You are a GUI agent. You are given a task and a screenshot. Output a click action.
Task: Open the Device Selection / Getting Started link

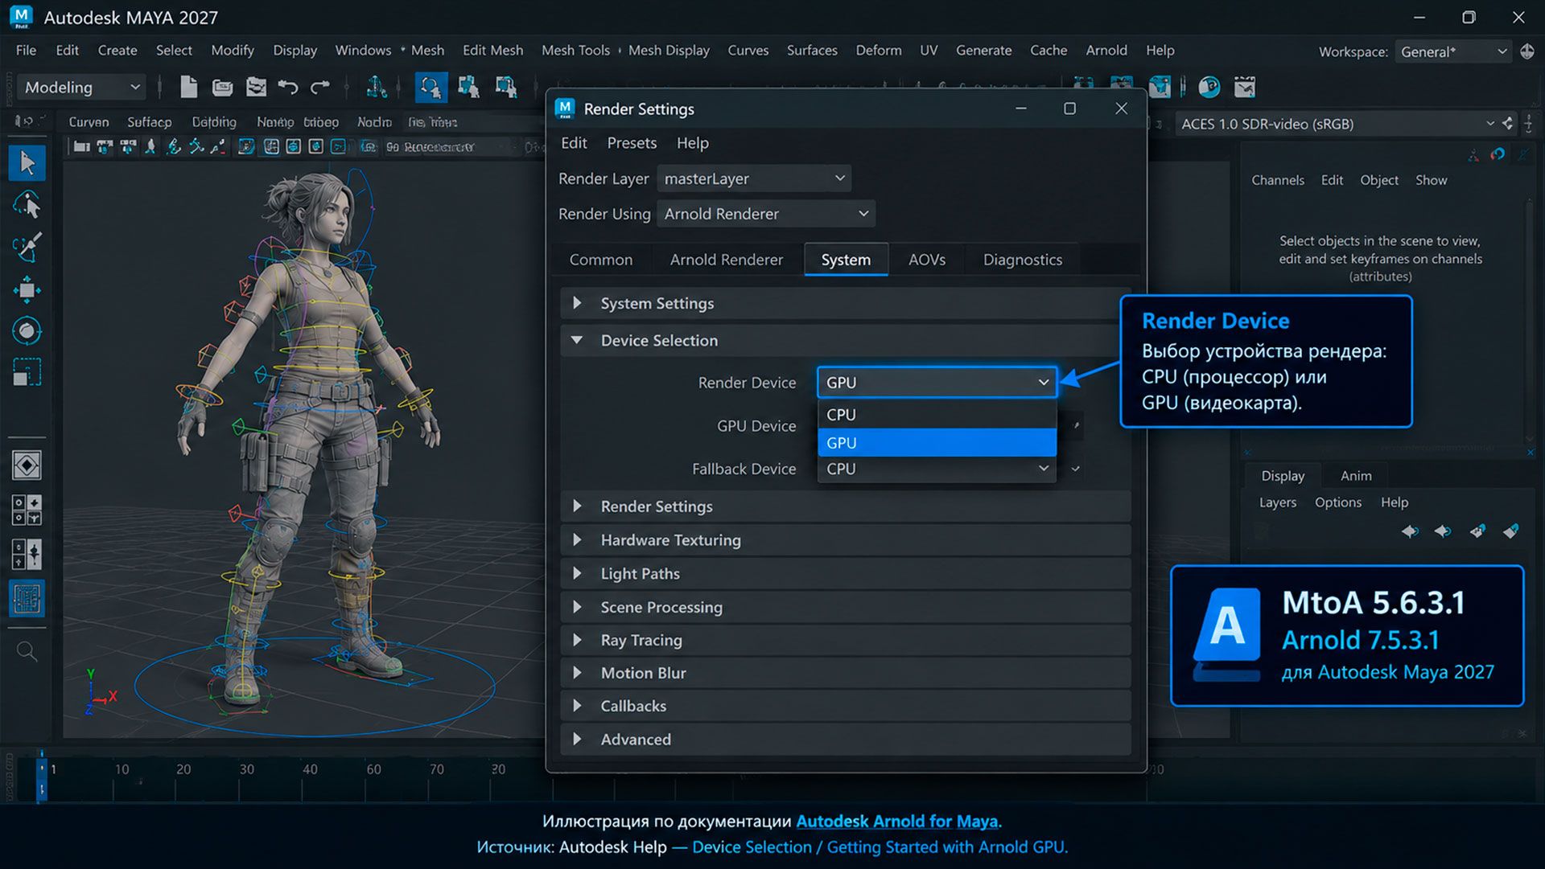tap(879, 847)
